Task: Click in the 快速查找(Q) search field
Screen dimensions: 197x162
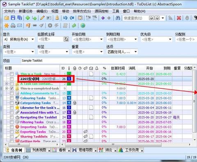Action: coord(135,18)
